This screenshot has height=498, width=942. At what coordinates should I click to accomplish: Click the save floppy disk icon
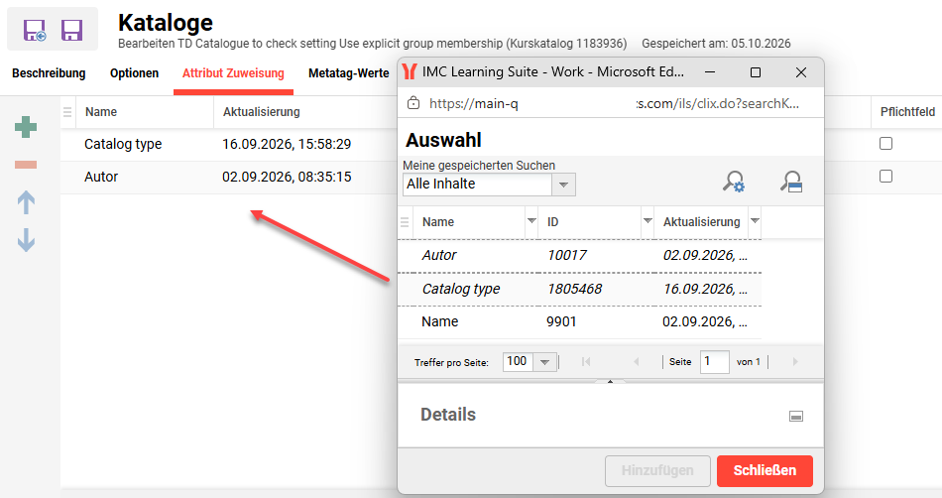click(x=71, y=30)
